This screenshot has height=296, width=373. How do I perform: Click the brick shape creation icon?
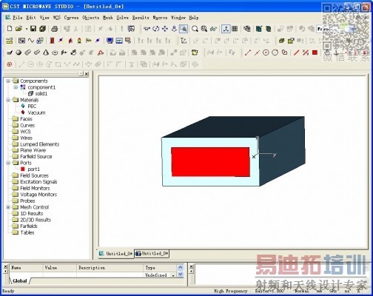(x=10, y=53)
